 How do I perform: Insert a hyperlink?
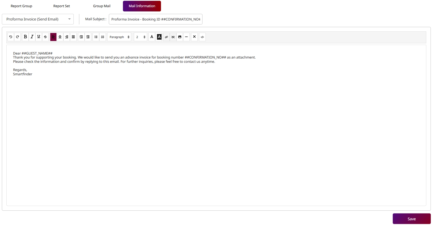tap(166, 37)
